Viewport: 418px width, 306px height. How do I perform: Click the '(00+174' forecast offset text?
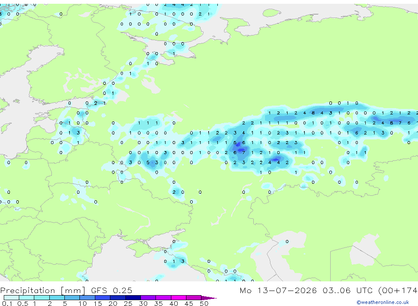(x=398, y=290)
